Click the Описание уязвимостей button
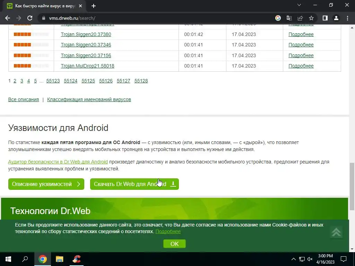The height and width of the screenshot is (266, 355). pyautogui.click(x=46, y=184)
